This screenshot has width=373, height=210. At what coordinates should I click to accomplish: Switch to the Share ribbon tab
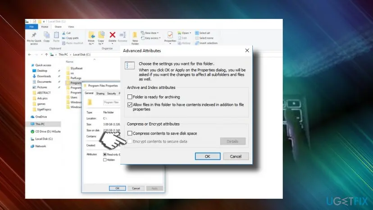[58, 27]
